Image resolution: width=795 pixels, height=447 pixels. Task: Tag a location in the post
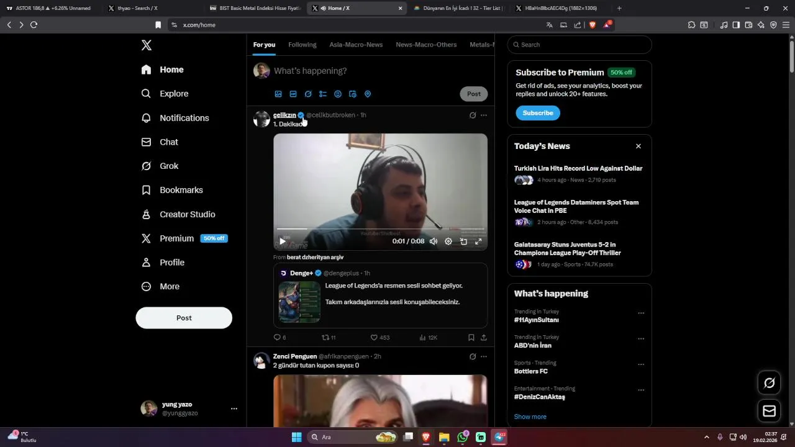coord(368,94)
